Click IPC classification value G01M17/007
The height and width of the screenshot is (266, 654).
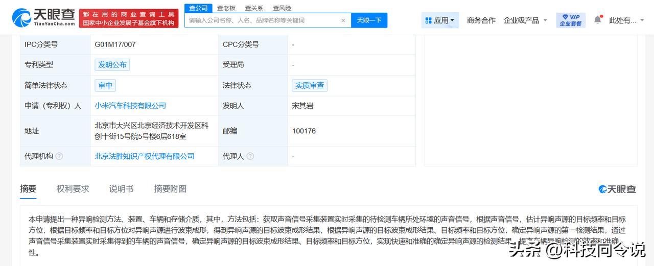click(115, 44)
